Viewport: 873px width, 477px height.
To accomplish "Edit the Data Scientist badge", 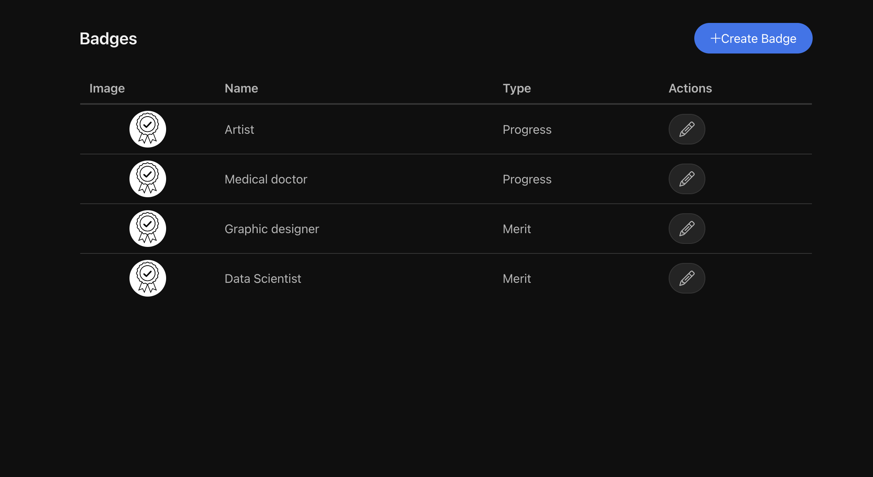I will tap(687, 278).
